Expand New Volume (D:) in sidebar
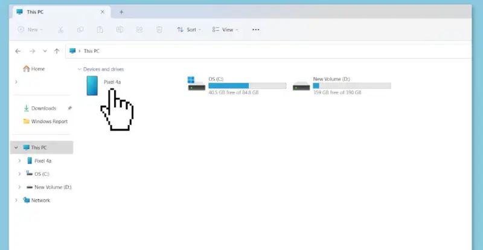Screen dimensions: 483x250 (19, 187)
